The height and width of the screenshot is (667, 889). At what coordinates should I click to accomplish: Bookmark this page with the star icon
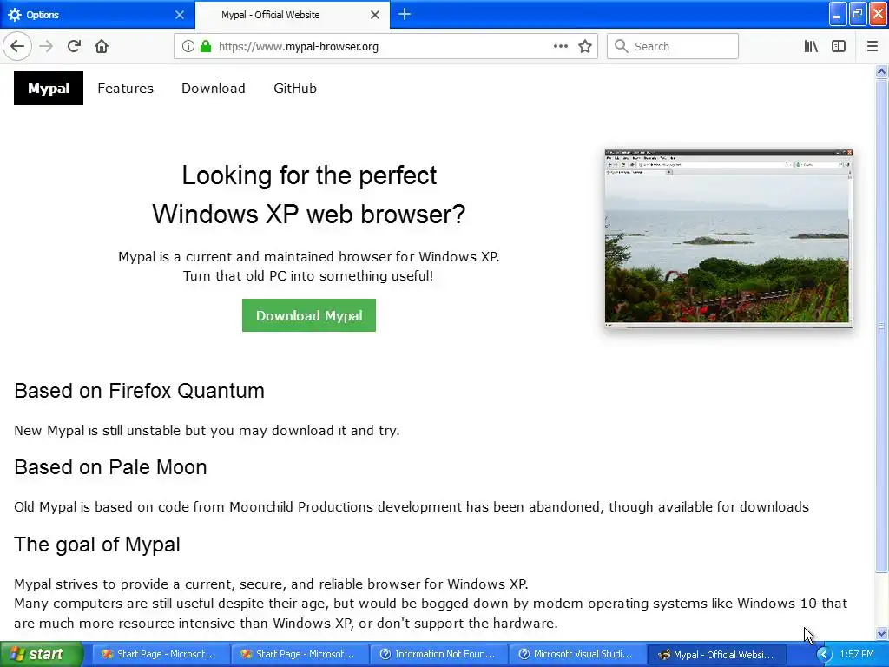[585, 46]
